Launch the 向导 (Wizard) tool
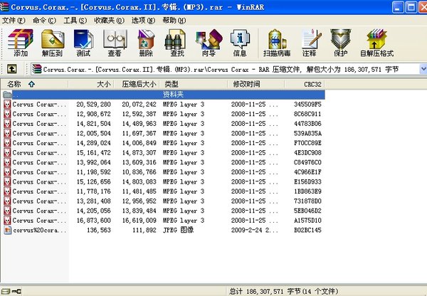Viewport: 427px width, 296px height. (209, 43)
